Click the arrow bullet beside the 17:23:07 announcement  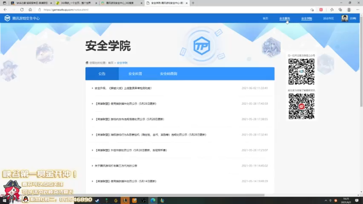92,150
